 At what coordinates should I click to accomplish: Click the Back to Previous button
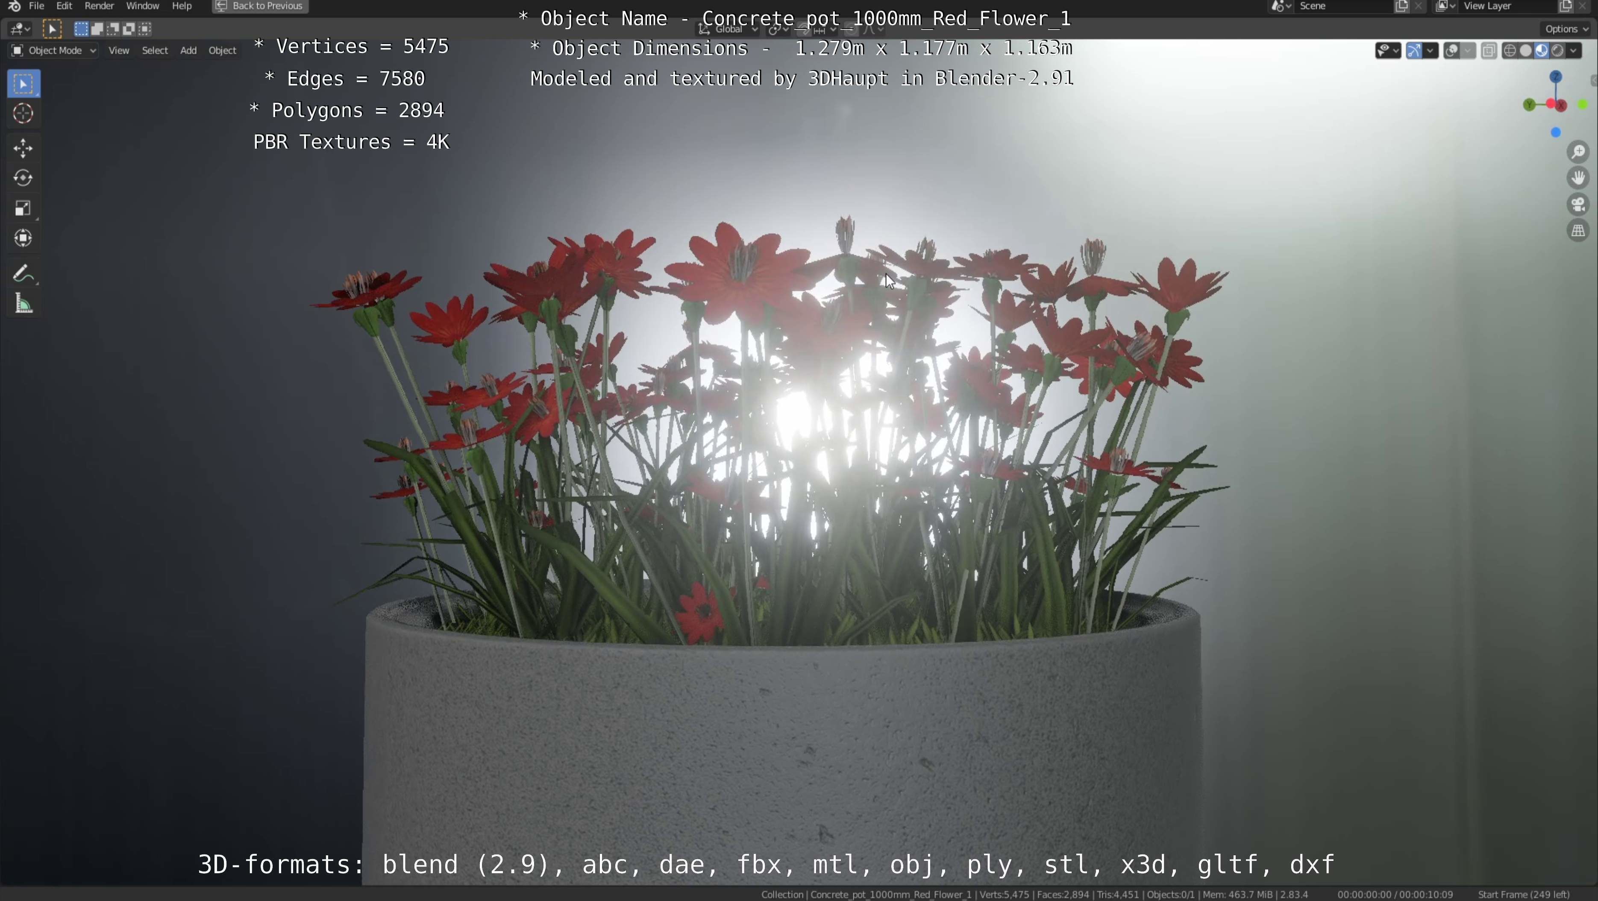pos(260,6)
